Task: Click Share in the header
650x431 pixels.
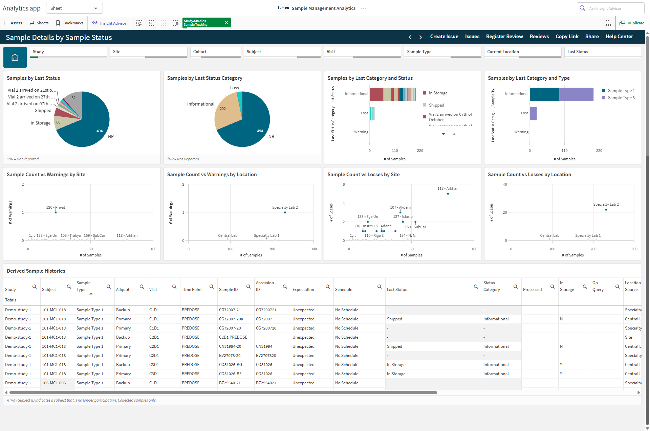Action: point(592,37)
